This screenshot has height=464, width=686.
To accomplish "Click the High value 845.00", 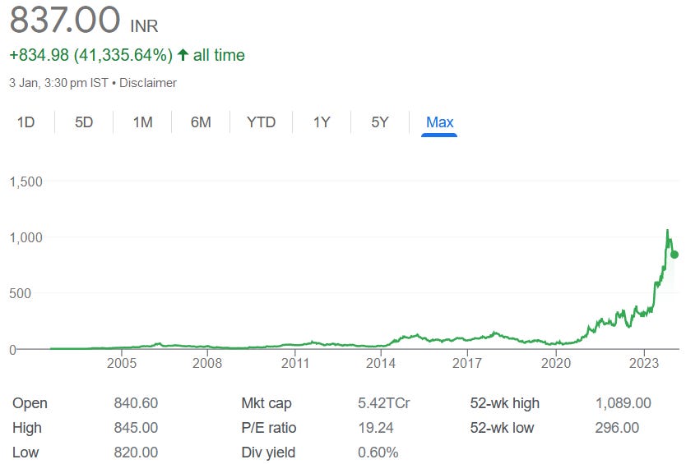I will [x=136, y=427].
